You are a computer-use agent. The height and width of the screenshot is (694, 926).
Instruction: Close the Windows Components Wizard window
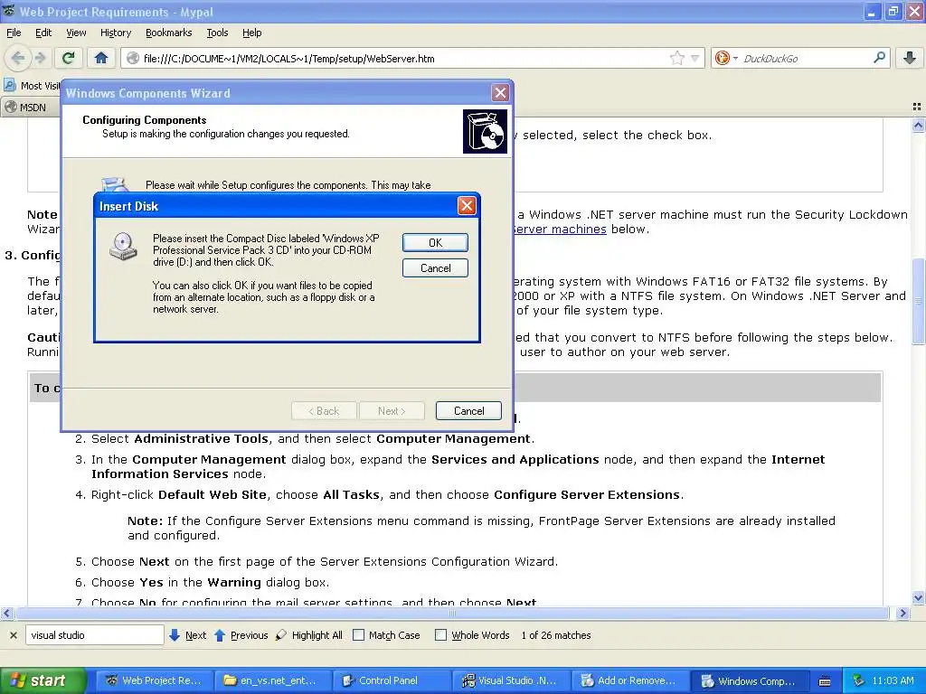pyautogui.click(x=500, y=93)
